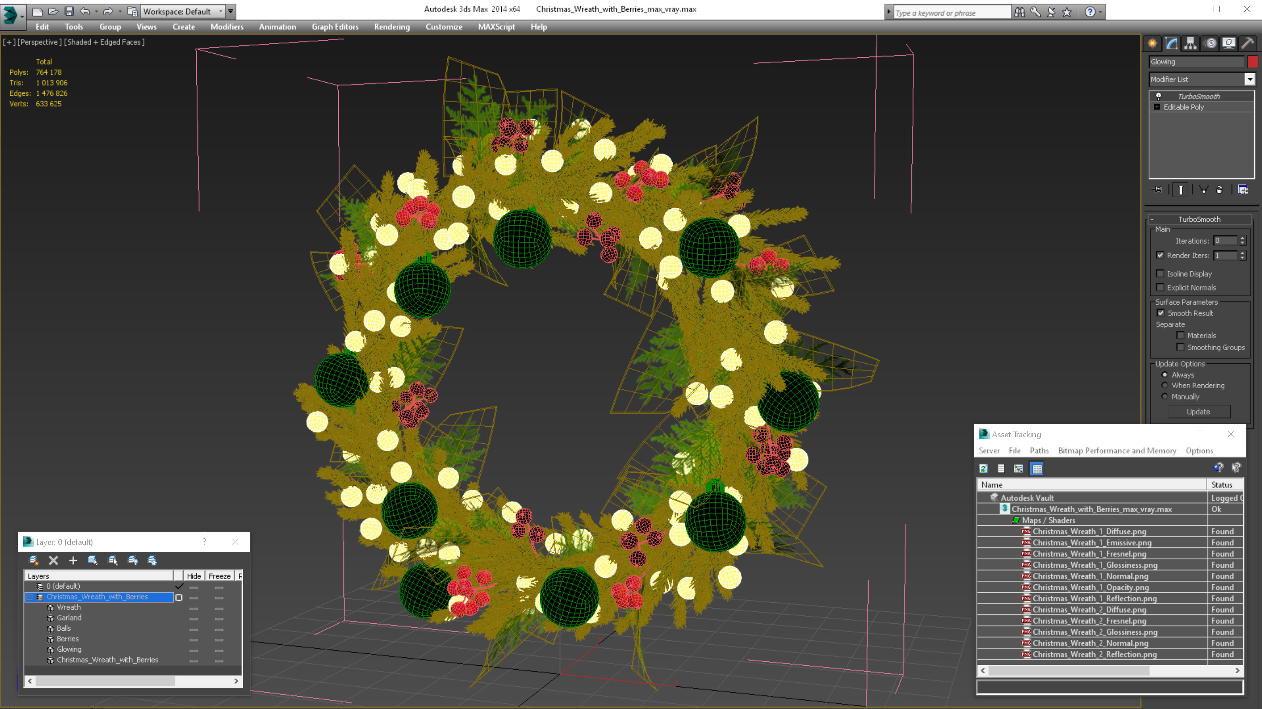Select When Rendering update option

click(x=1165, y=385)
